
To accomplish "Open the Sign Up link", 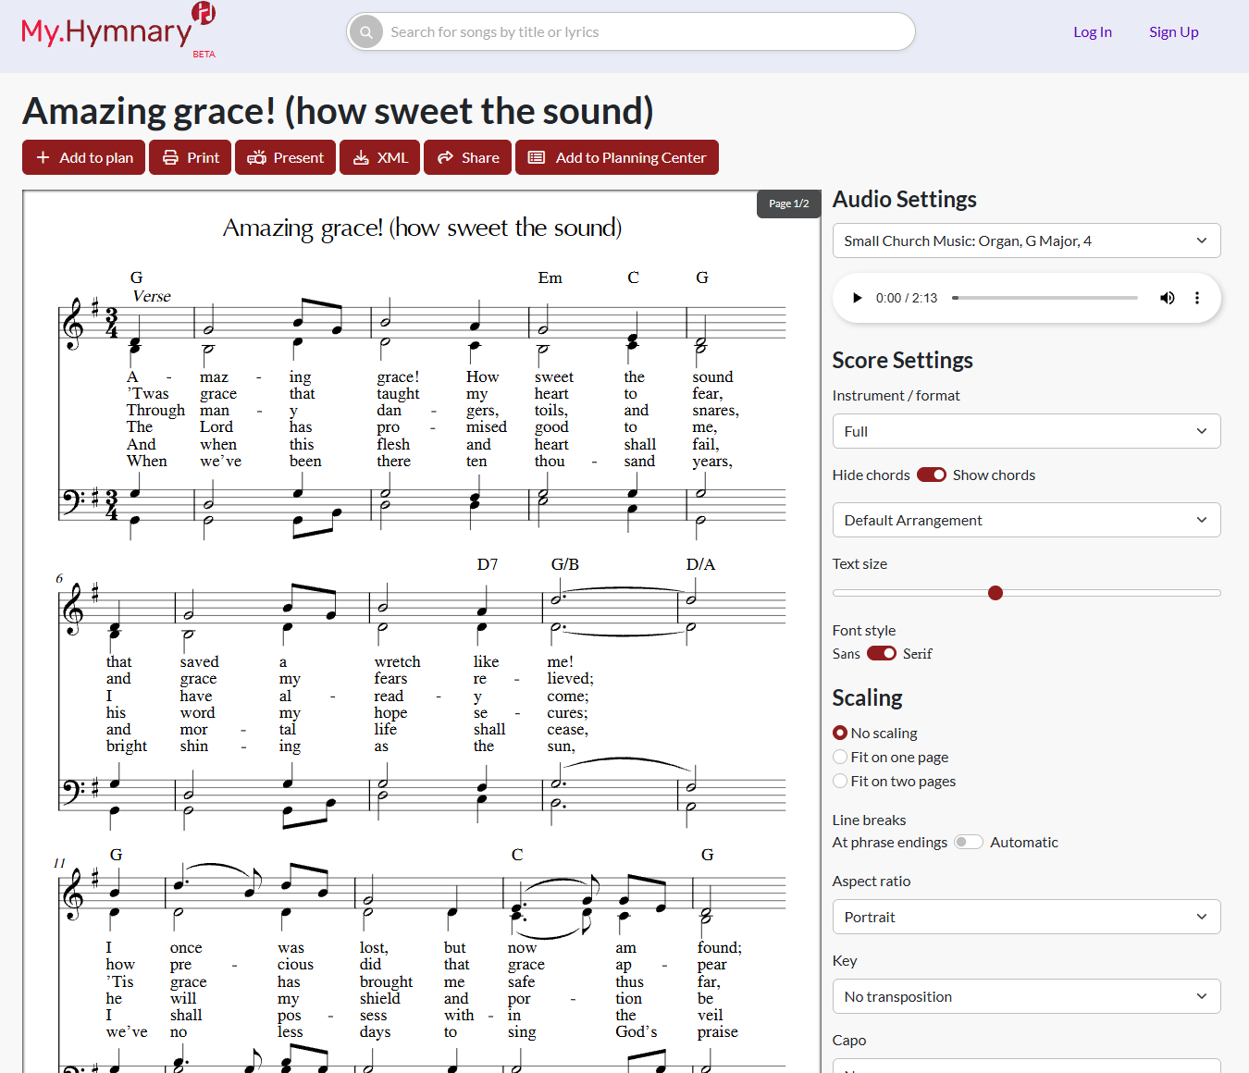I will pyautogui.click(x=1173, y=31).
